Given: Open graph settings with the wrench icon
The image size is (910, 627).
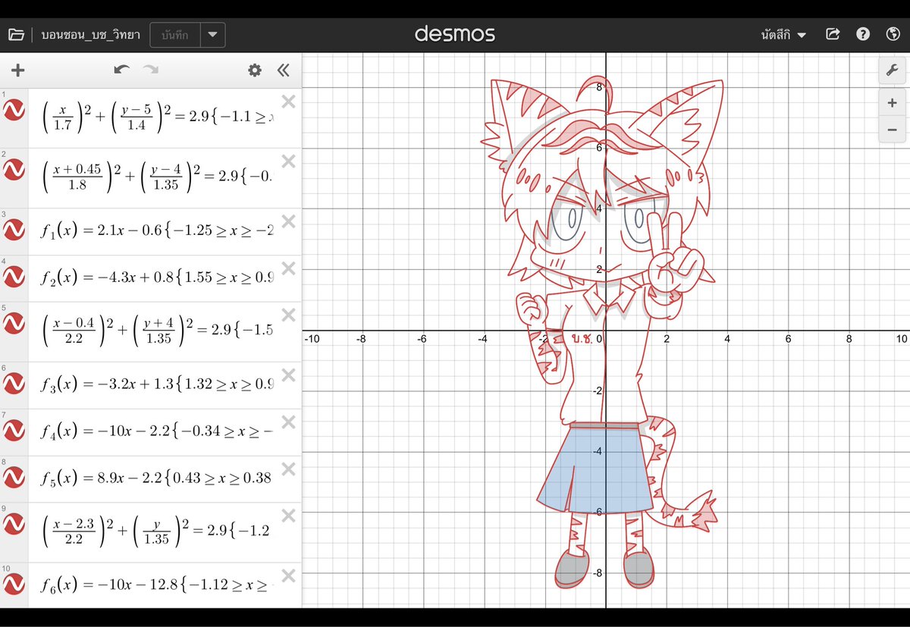Looking at the screenshot, I should (891, 70).
